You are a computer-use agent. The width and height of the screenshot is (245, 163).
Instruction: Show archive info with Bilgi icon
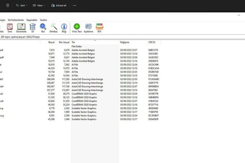point(64,28)
